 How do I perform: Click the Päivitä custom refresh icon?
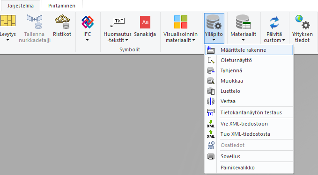(274, 22)
